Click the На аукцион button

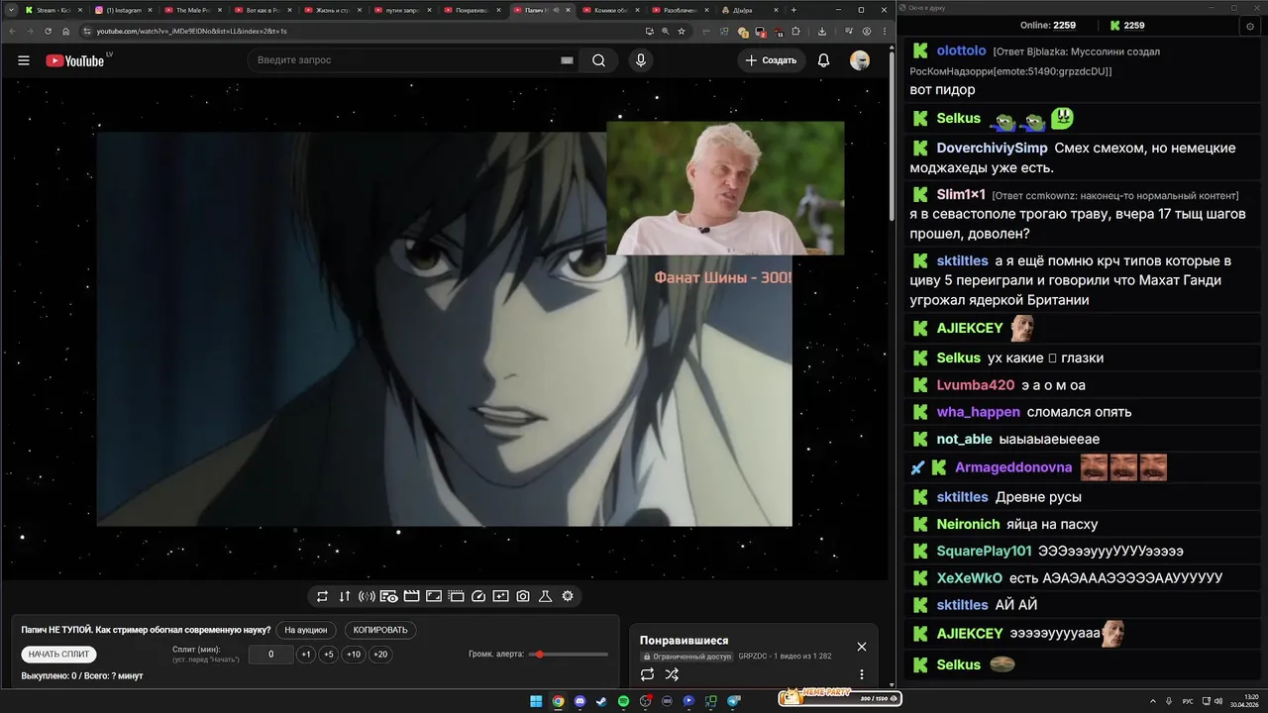click(x=305, y=630)
